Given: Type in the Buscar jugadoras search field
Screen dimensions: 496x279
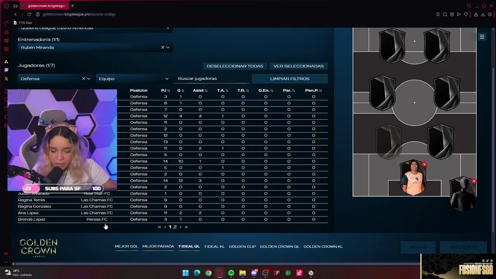Looking at the screenshot, I should [x=212, y=79].
